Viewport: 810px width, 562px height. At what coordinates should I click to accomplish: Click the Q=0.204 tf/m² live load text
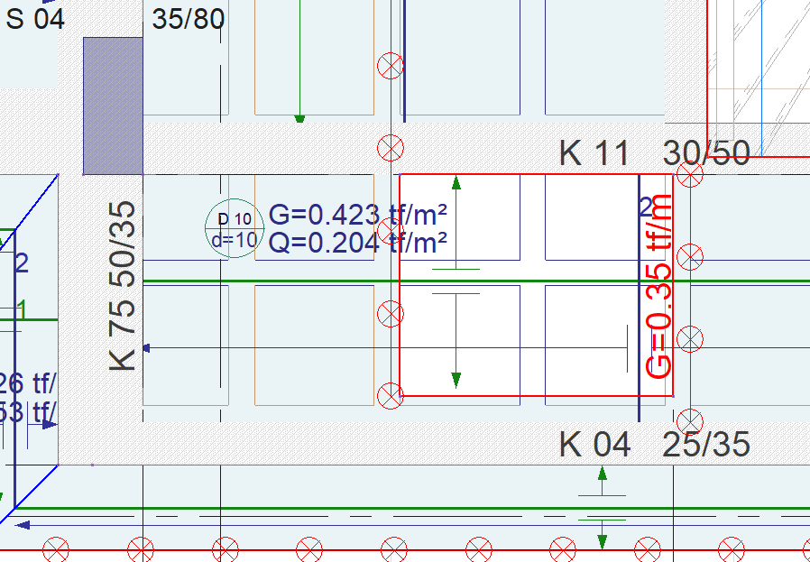click(358, 242)
